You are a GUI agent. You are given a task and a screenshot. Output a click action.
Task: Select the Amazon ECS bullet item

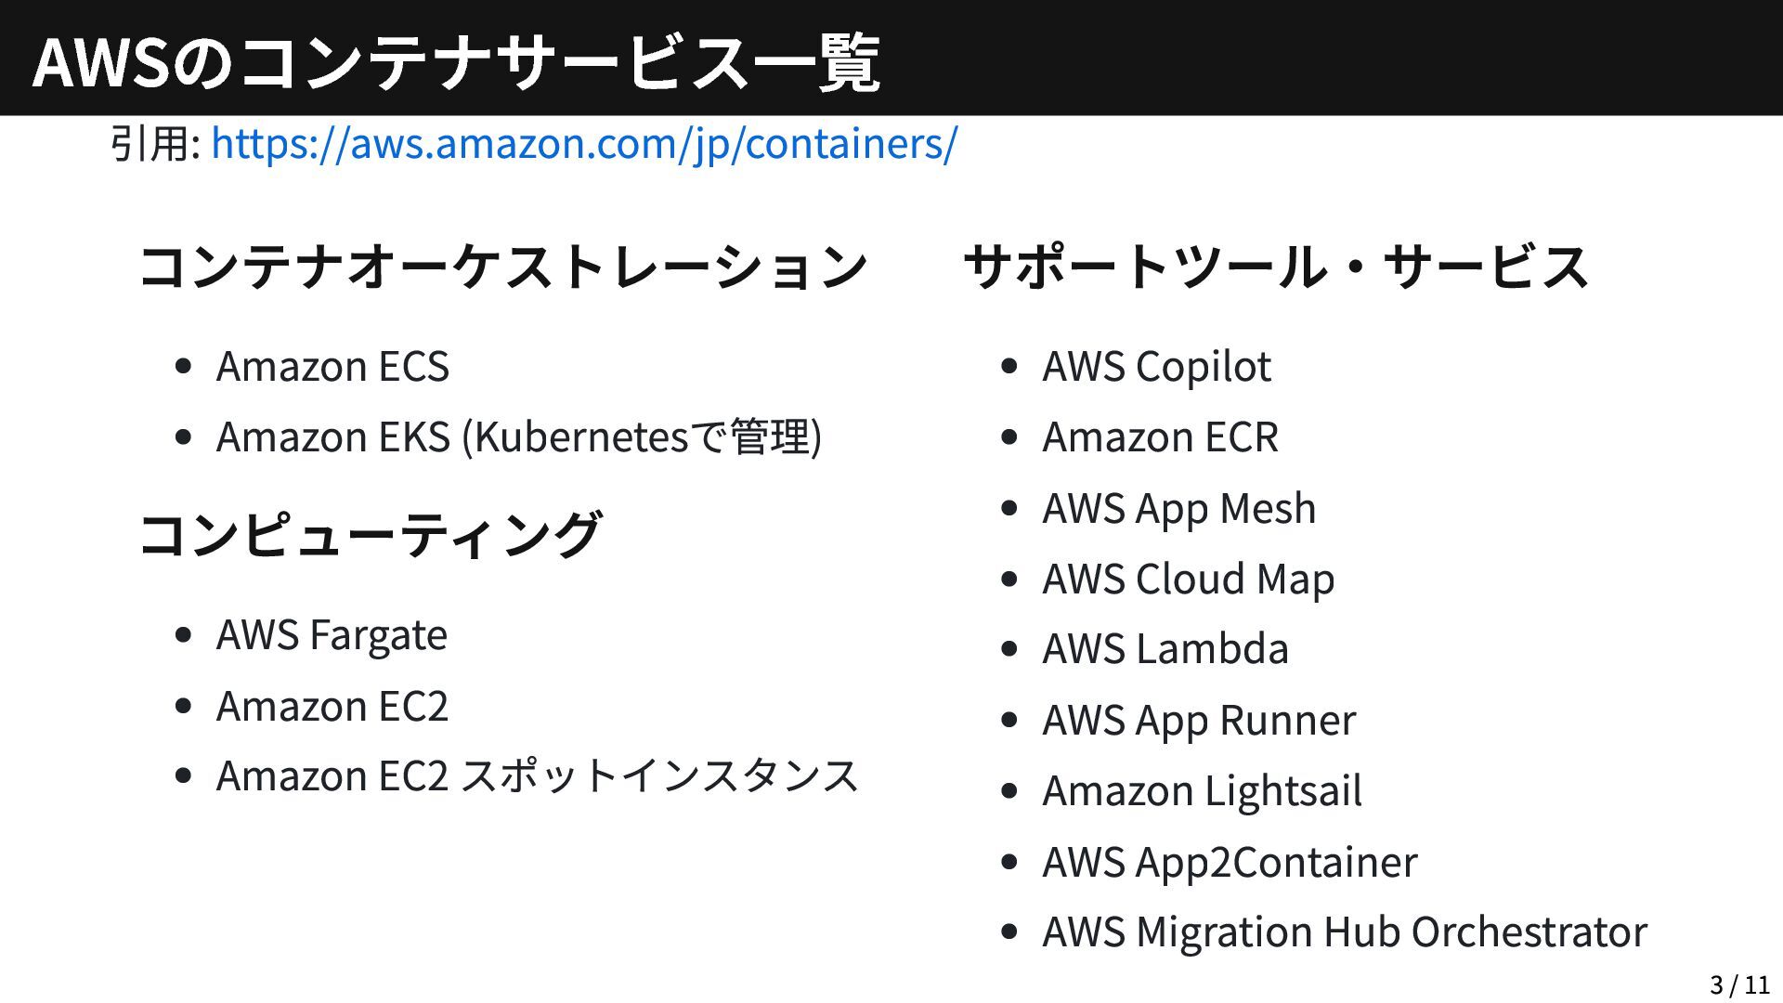tap(332, 366)
